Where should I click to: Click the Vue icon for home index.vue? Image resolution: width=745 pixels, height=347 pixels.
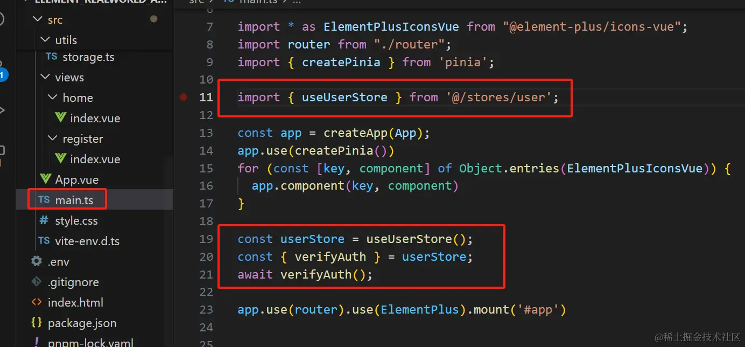coord(61,117)
